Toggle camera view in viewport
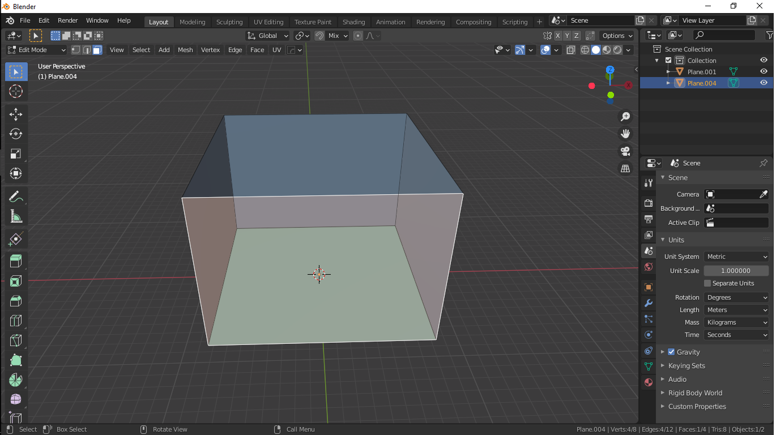 625,151
